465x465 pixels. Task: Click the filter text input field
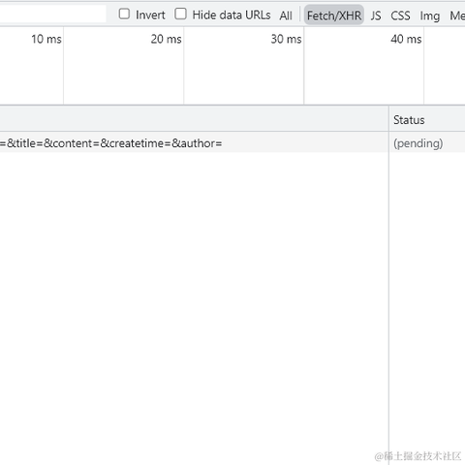(x=52, y=14)
